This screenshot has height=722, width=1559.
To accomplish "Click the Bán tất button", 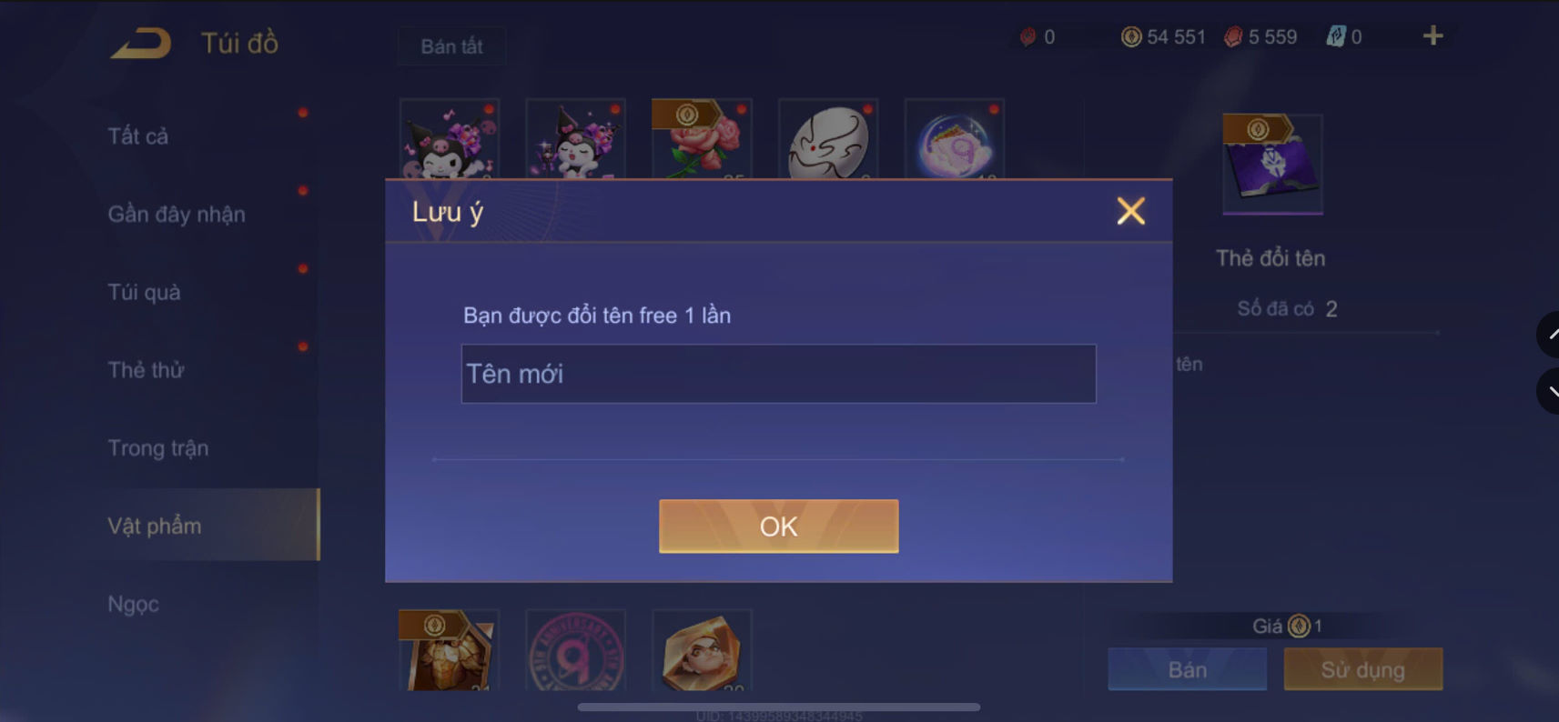I will tap(451, 46).
